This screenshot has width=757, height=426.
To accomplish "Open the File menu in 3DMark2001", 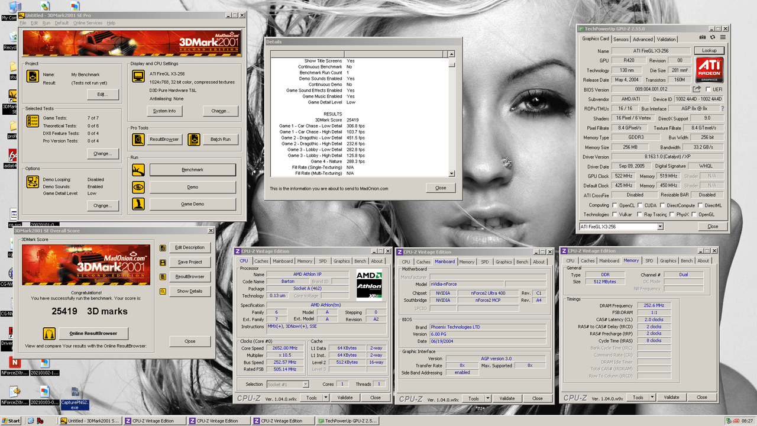I will coord(22,23).
